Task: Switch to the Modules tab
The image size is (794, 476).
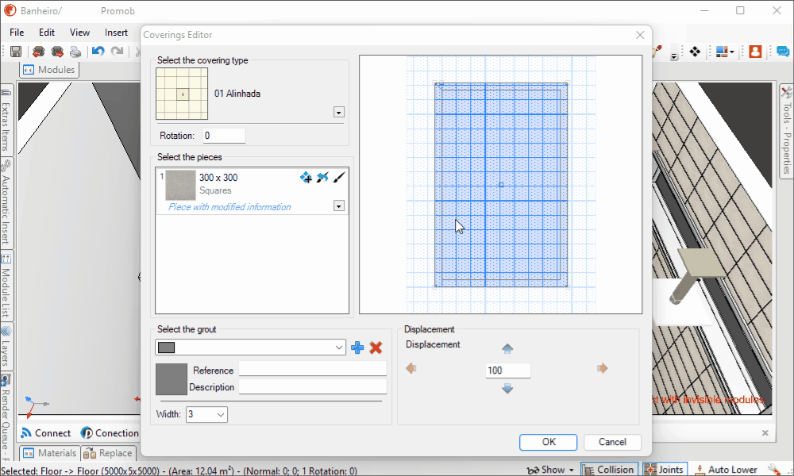Action: tap(49, 70)
